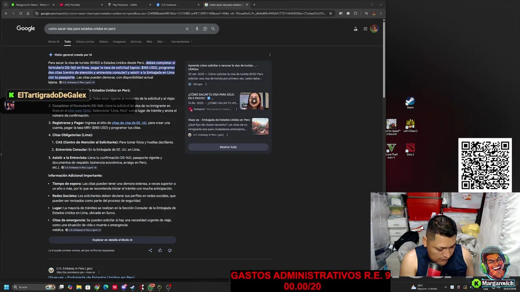Open the USAGov renew visa source card

coord(228,75)
